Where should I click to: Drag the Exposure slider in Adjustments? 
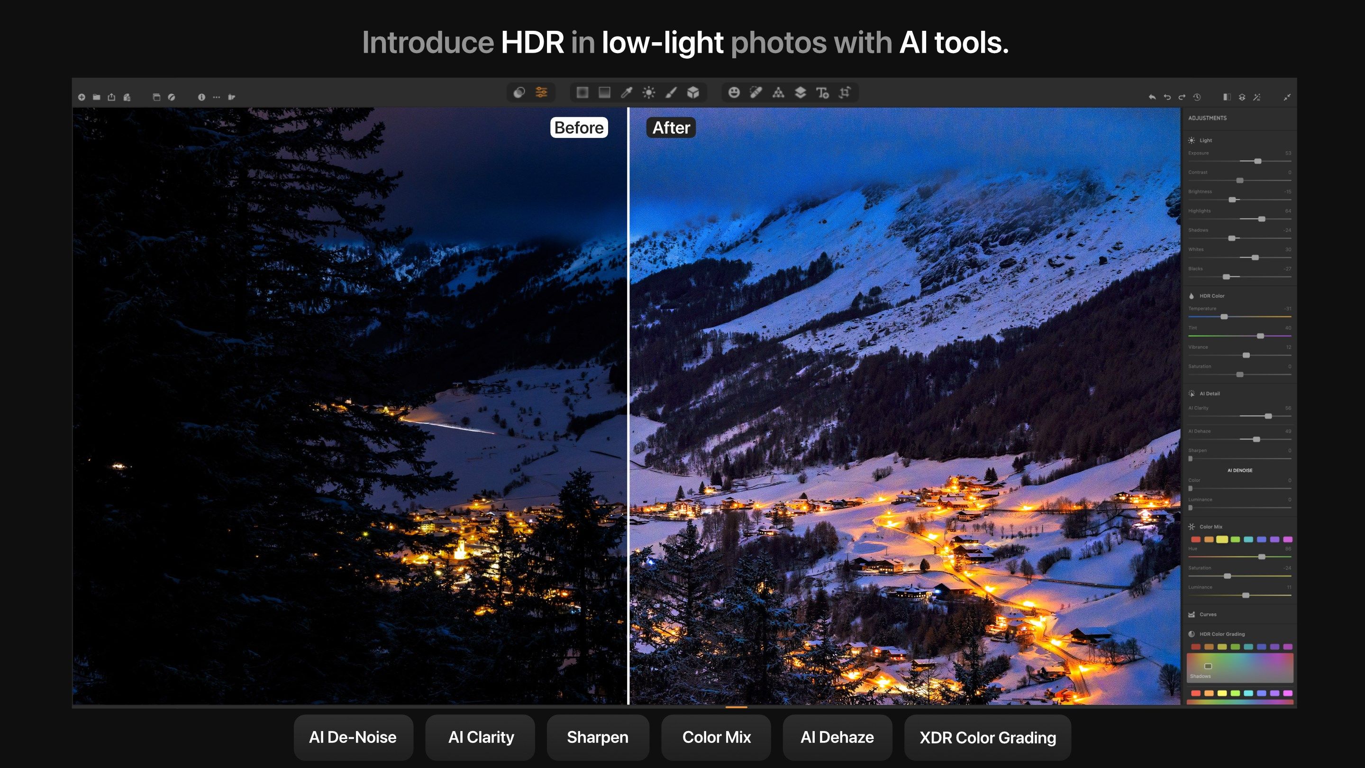click(x=1260, y=161)
